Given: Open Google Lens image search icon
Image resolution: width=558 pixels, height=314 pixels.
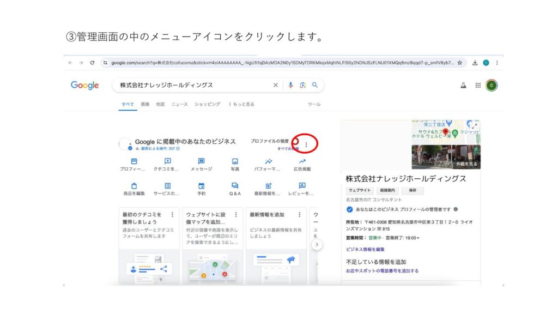Looking at the screenshot, I should 302,85.
